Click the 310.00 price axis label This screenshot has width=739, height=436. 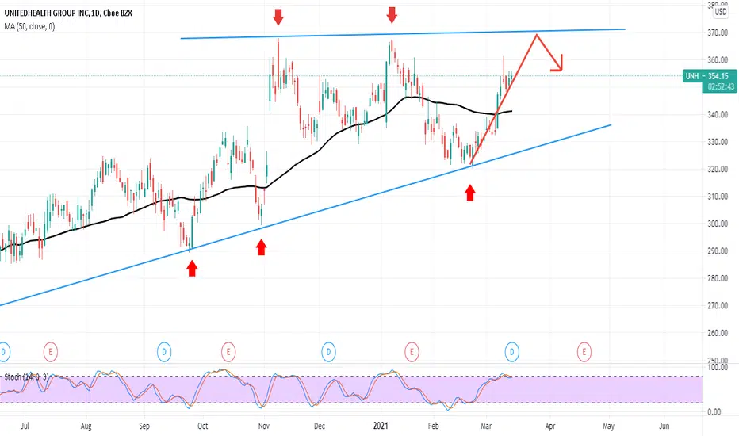[718, 197]
